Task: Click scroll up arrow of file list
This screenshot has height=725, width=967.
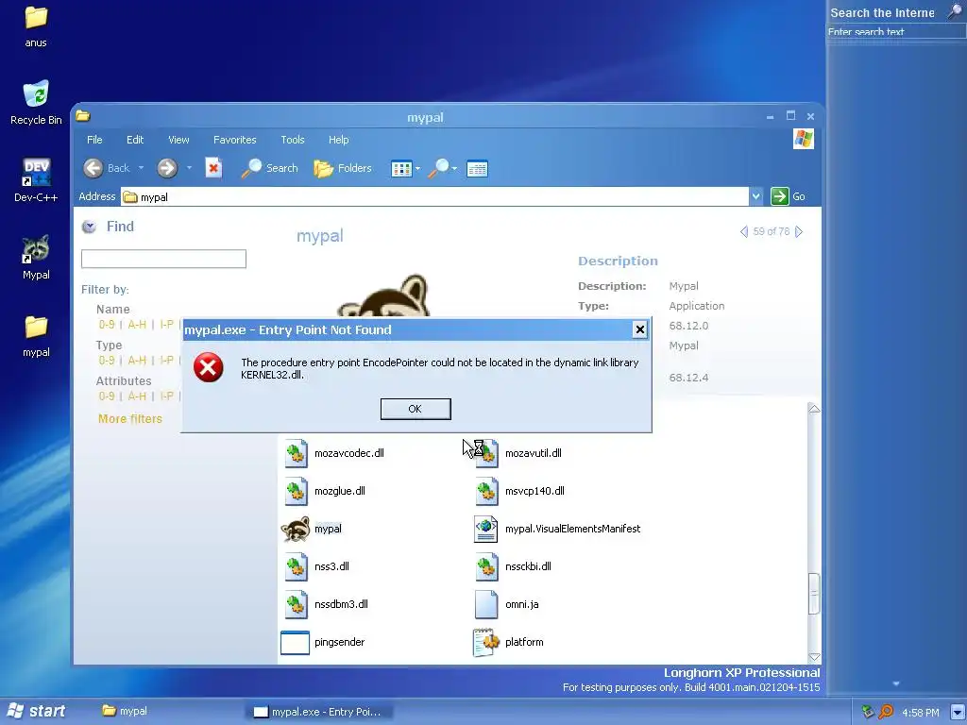Action: [x=814, y=409]
